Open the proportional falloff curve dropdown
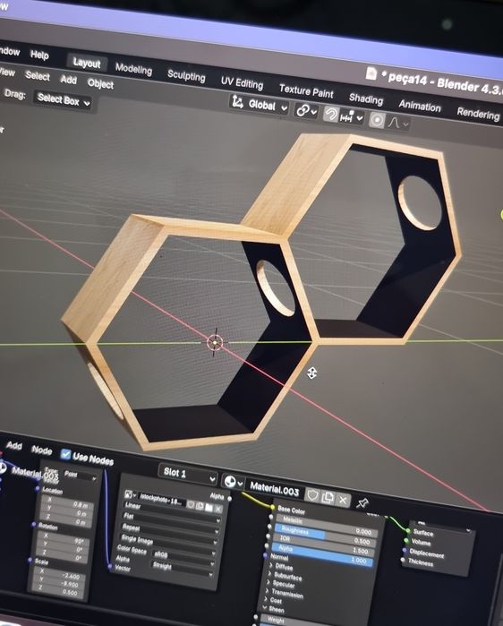The width and height of the screenshot is (503, 626). point(398,123)
